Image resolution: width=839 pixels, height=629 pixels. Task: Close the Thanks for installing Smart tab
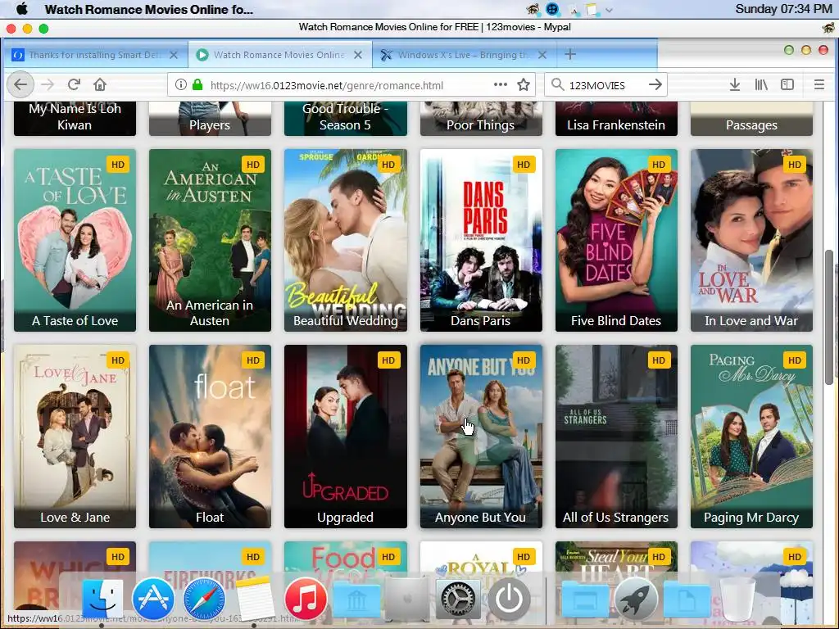click(x=174, y=55)
